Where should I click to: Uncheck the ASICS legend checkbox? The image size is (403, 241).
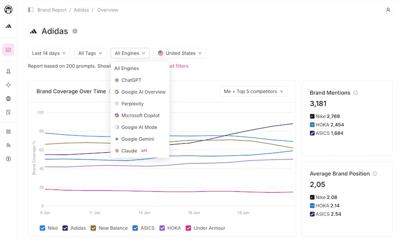point(135,228)
